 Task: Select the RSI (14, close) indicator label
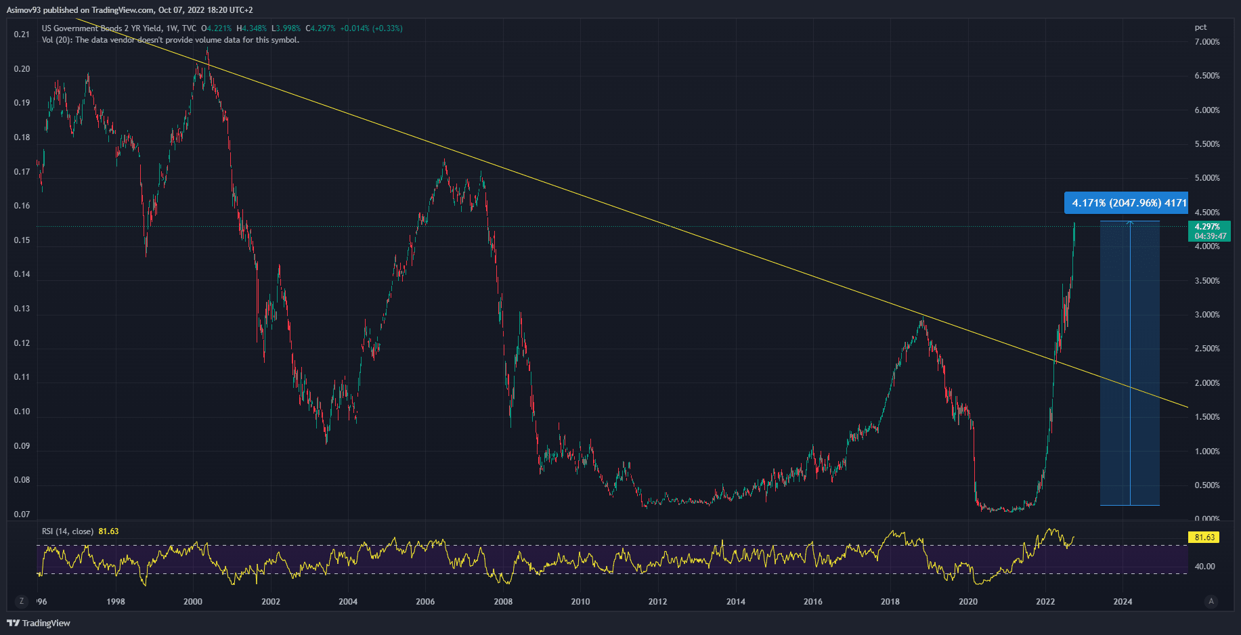[68, 531]
